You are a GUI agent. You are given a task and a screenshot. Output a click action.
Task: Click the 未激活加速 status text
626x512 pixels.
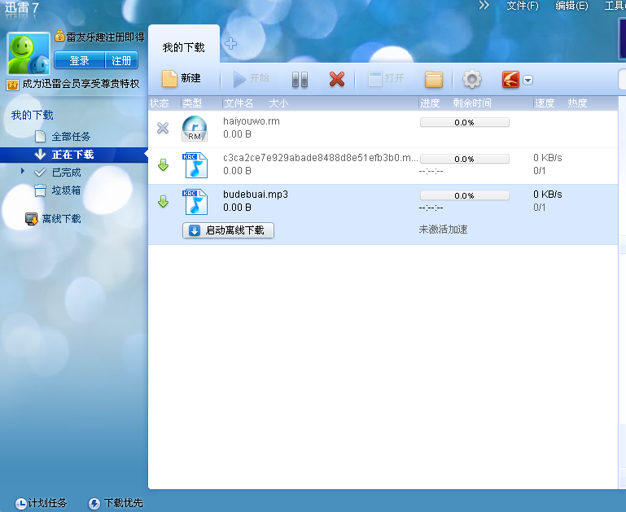(443, 230)
